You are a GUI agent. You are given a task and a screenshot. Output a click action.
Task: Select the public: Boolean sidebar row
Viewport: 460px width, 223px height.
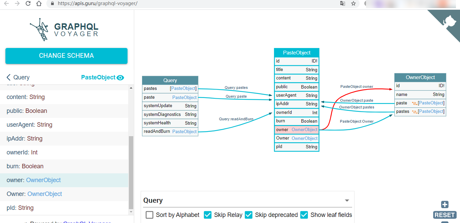coord(64,111)
